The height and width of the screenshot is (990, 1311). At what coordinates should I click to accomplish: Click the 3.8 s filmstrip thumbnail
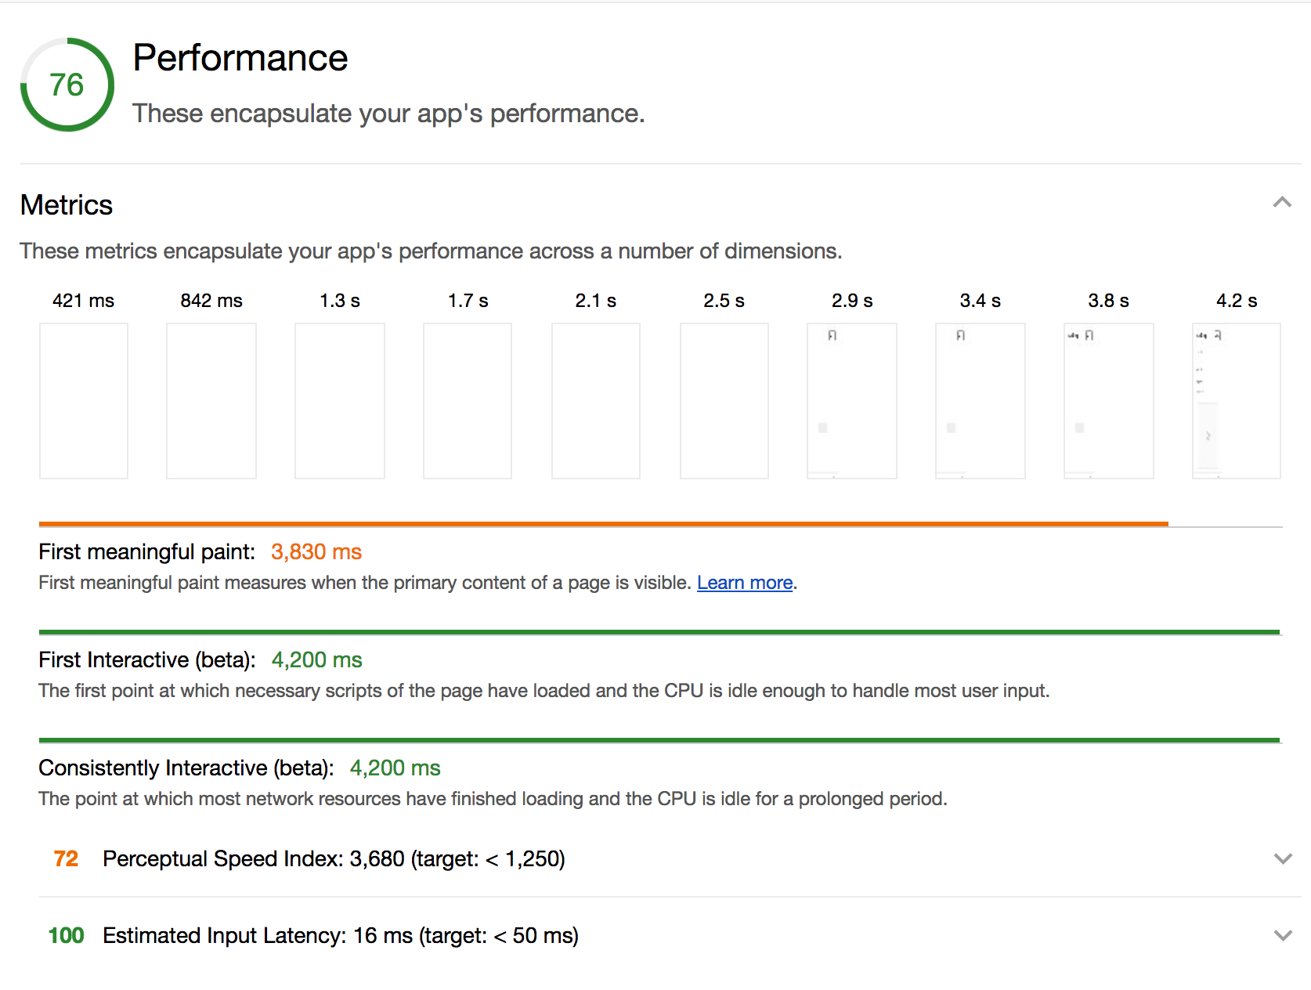point(1107,400)
